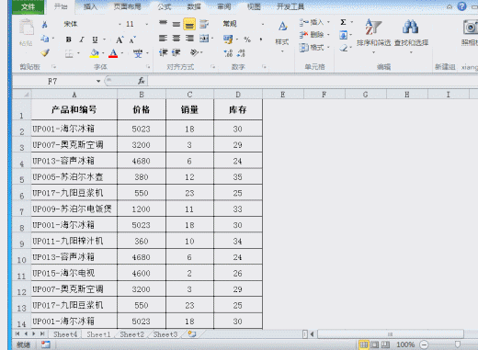Toggle Wrap Text icon
The width and height of the screenshot is (478, 350).
point(204,24)
